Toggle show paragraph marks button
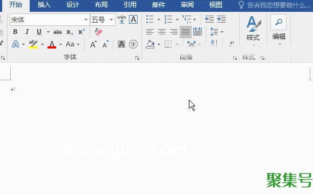The height and width of the screenshot is (194, 313). (x=232, y=43)
